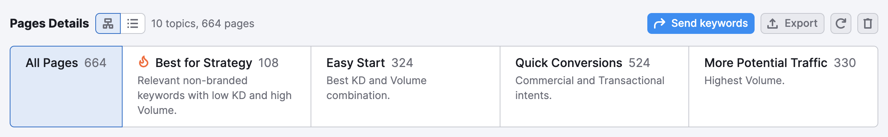Screen dimensions: 888x137
Task: Show the Quick Conversions pages
Action: click(x=594, y=86)
